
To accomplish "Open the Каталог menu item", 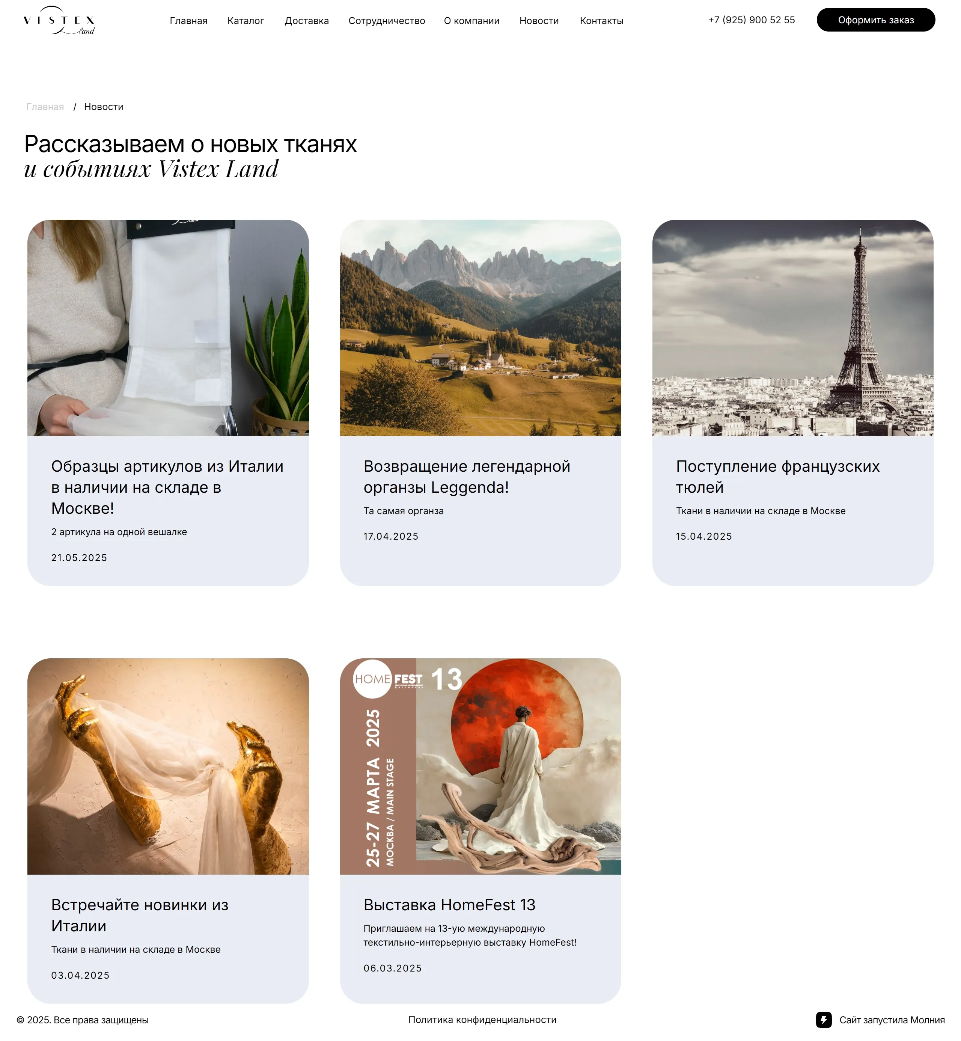I will pos(246,21).
